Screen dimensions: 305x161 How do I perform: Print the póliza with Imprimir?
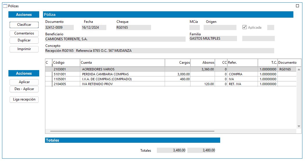[24, 49]
